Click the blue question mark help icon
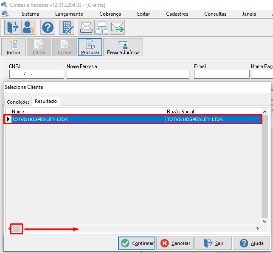This screenshot has width=273, height=253. [x=48, y=27]
